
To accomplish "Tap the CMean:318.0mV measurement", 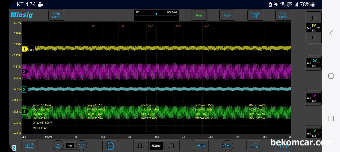I will coord(42,123).
